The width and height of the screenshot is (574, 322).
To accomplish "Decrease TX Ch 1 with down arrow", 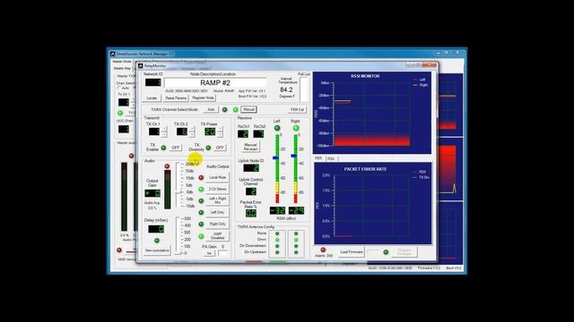I will (164, 134).
